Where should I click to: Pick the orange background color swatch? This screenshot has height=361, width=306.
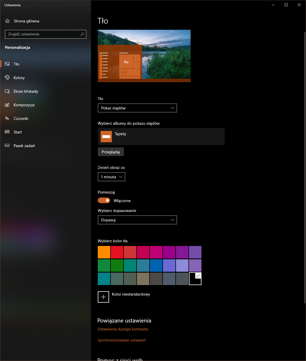(x=104, y=252)
